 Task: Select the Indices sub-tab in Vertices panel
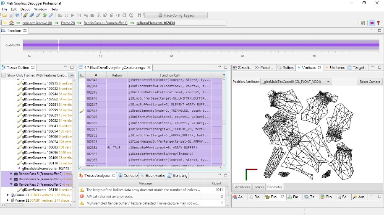click(x=259, y=187)
